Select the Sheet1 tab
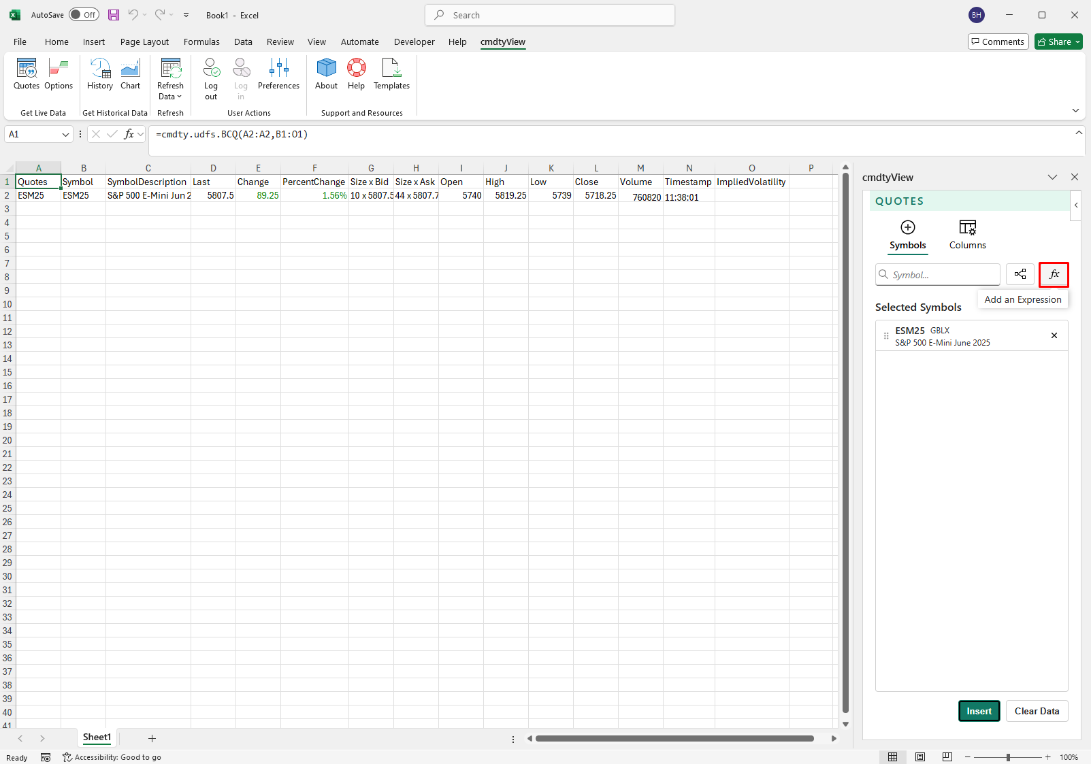 [x=97, y=737]
